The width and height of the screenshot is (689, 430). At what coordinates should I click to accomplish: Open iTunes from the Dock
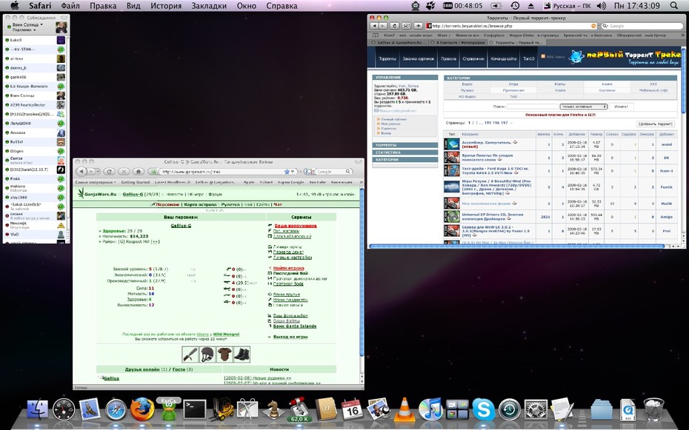[430, 410]
